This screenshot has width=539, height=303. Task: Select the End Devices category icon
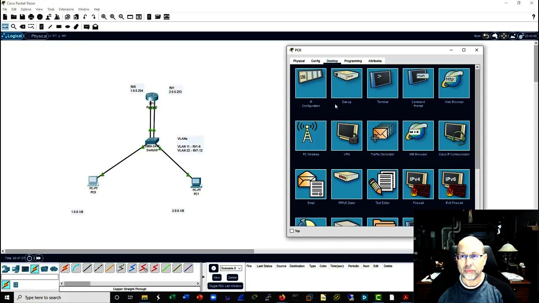[x=16, y=269]
